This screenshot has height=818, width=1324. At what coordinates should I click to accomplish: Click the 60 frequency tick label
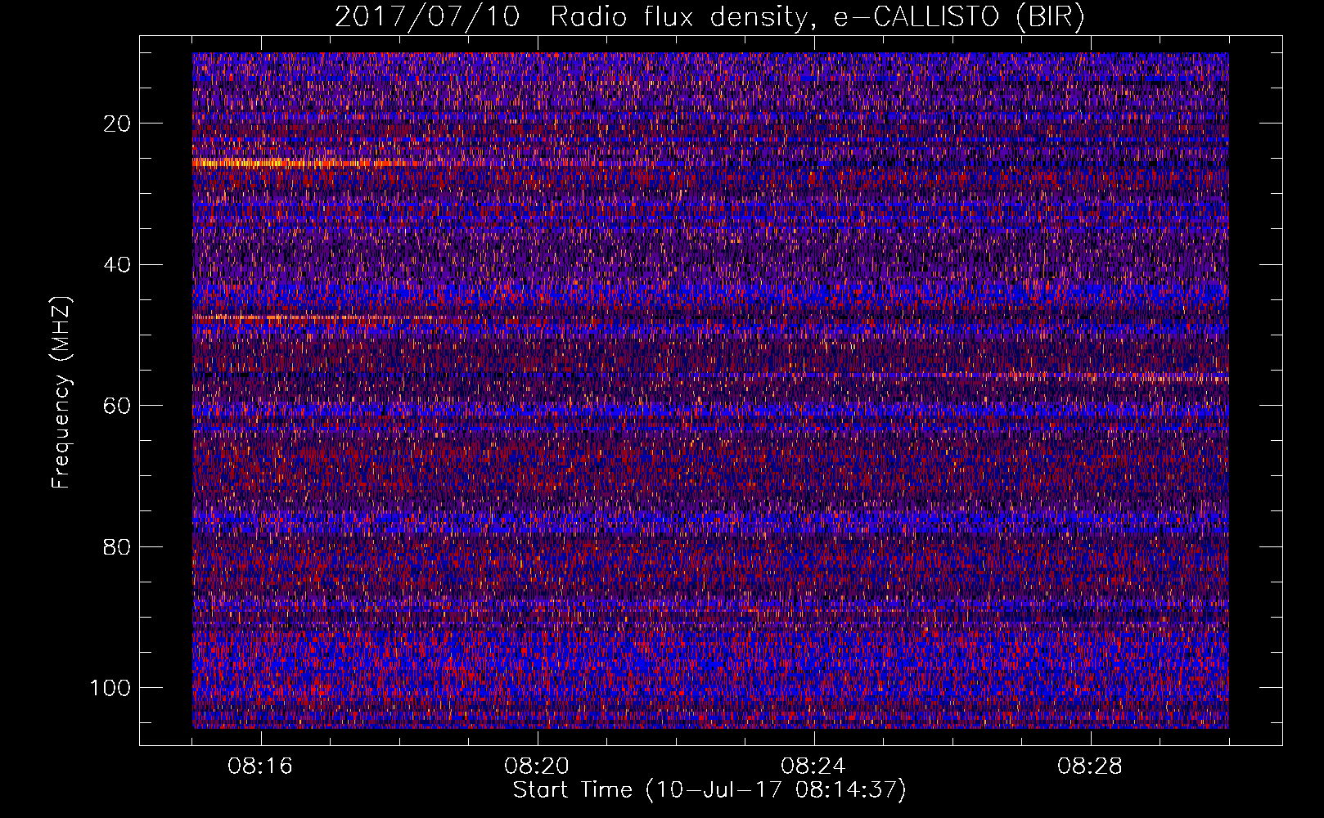coord(118,406)
